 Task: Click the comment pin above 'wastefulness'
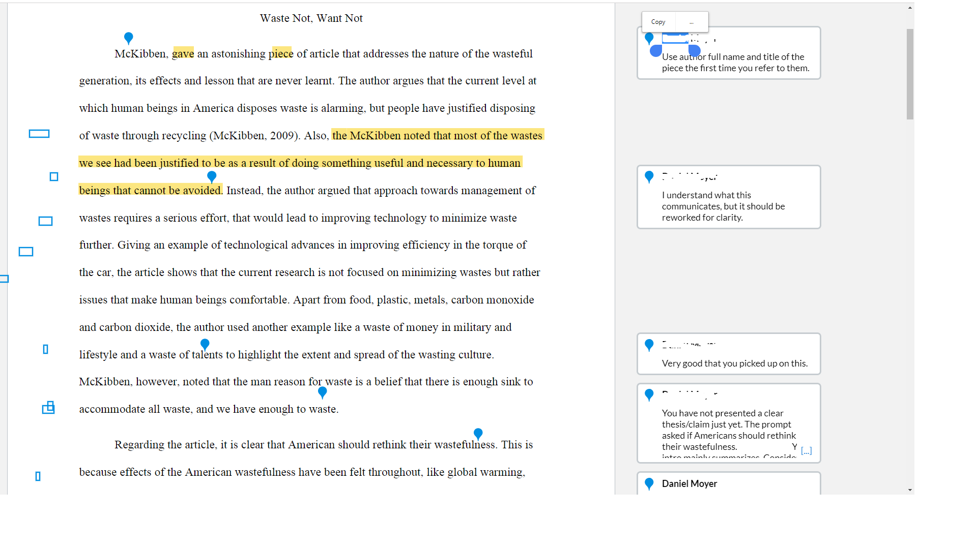point(478,434)
